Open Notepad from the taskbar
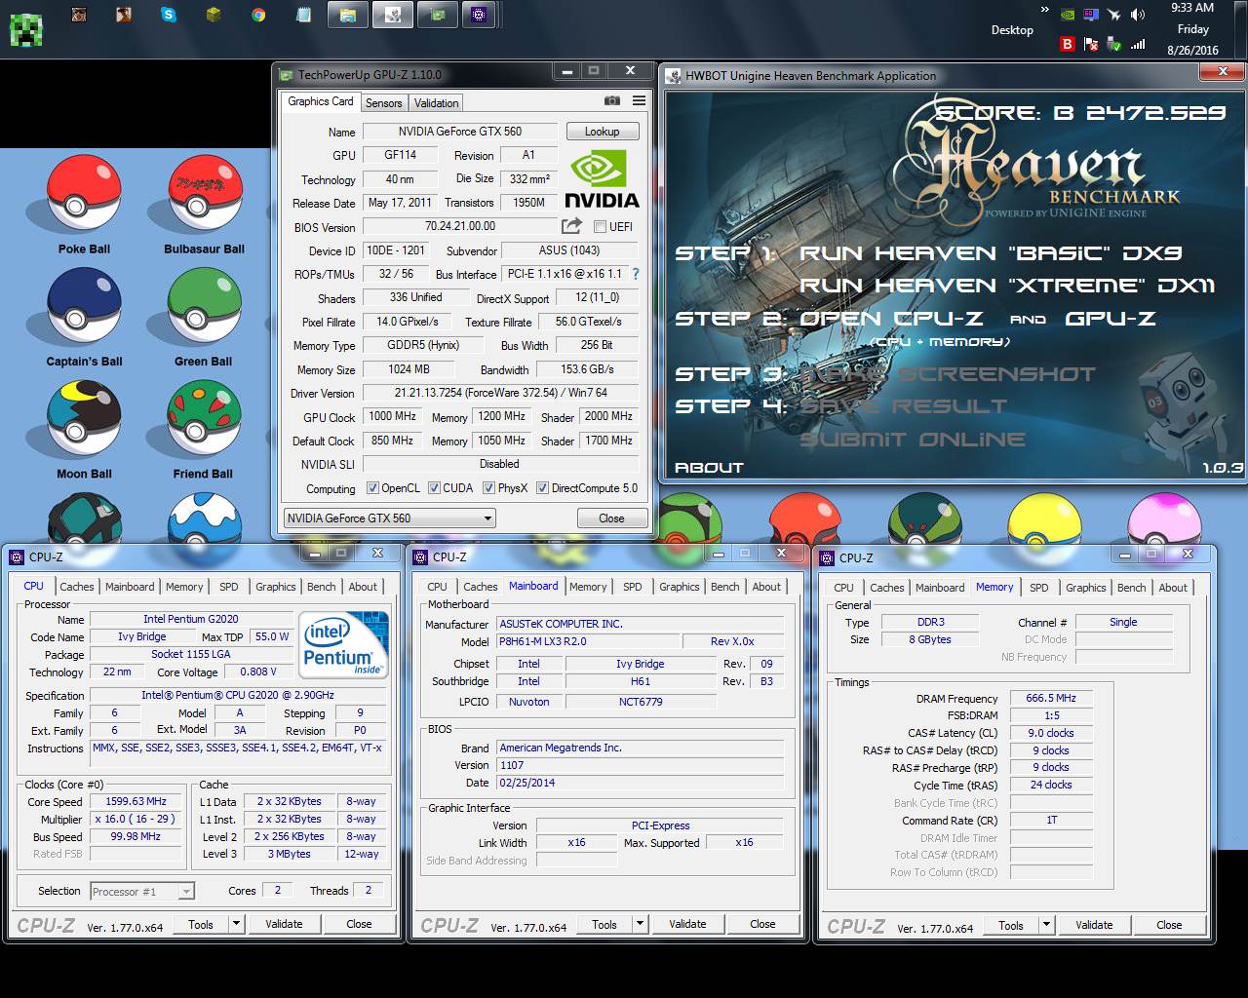 point(303,15)
